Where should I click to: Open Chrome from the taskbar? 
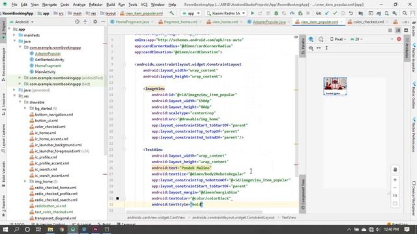pos(62,229)
